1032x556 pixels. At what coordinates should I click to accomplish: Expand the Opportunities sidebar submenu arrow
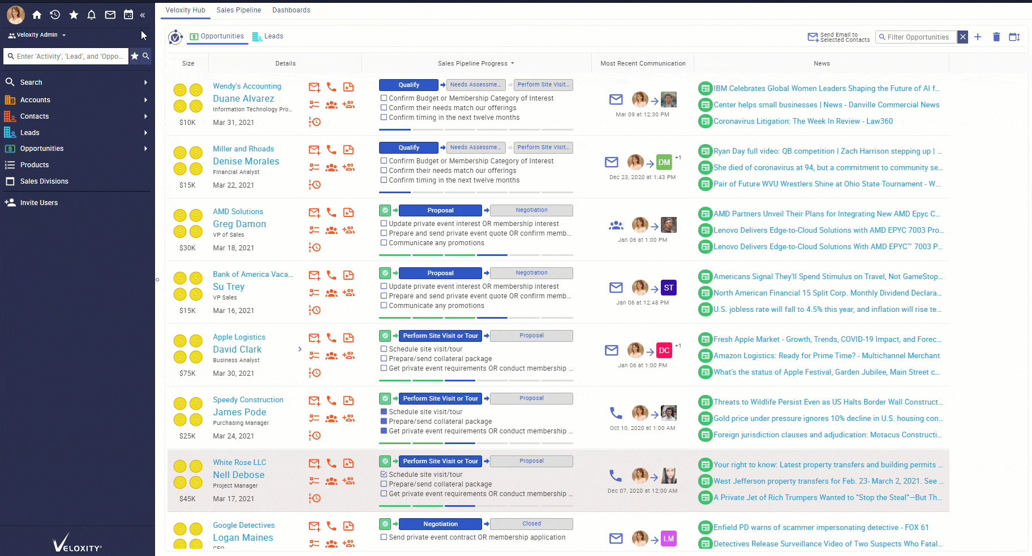pos(145,149)
